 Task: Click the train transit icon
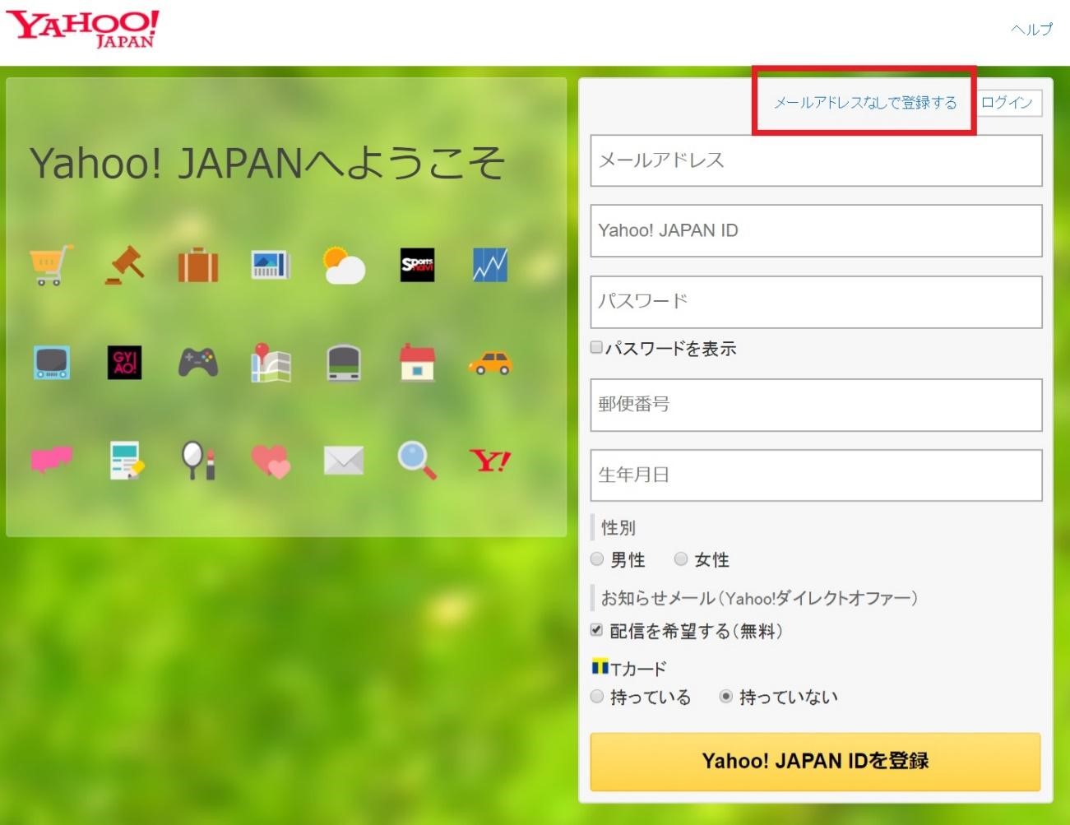pyautogui.click(x=344, y=363)
